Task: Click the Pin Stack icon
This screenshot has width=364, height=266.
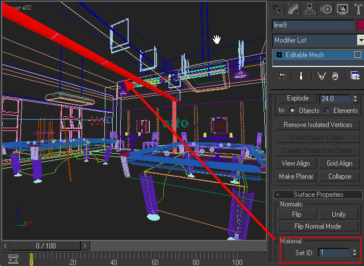Action: tap(280, 75)
